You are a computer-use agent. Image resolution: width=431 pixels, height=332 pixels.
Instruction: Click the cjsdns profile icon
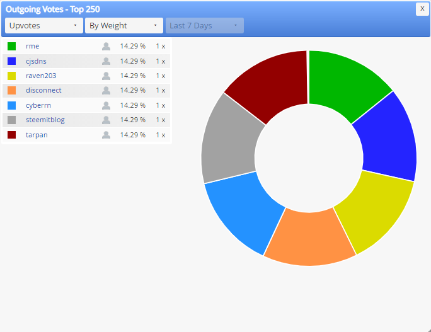tap(106, 61)
